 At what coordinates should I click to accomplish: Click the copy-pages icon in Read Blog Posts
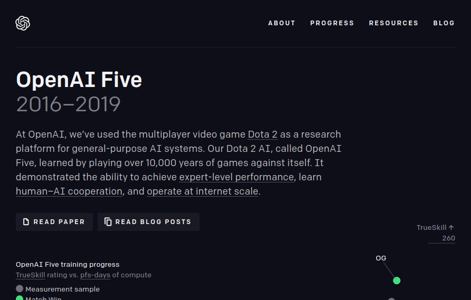coord(108,221)
